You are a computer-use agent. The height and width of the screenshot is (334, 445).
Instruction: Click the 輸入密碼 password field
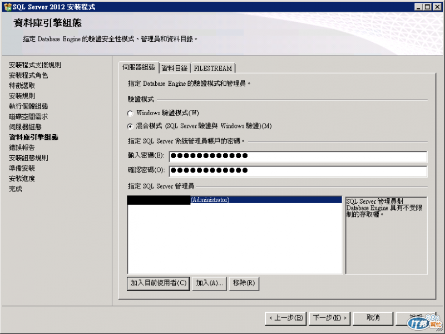pos(298,156)
